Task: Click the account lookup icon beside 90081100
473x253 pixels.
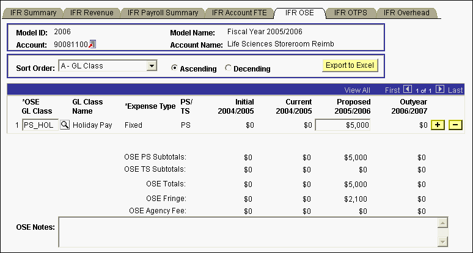Action: 93,44
